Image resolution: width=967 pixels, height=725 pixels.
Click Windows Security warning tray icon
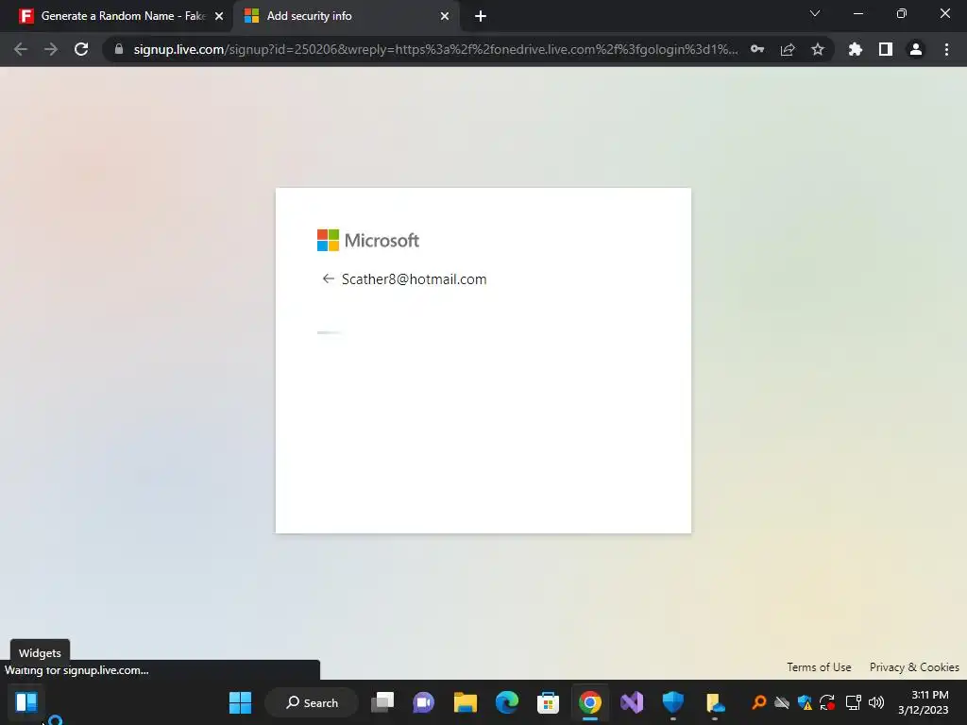[805, 702]
